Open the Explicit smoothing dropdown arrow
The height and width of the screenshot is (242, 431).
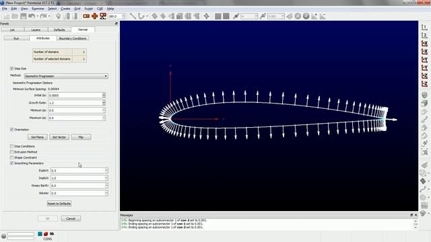click(x=106, y=170)
